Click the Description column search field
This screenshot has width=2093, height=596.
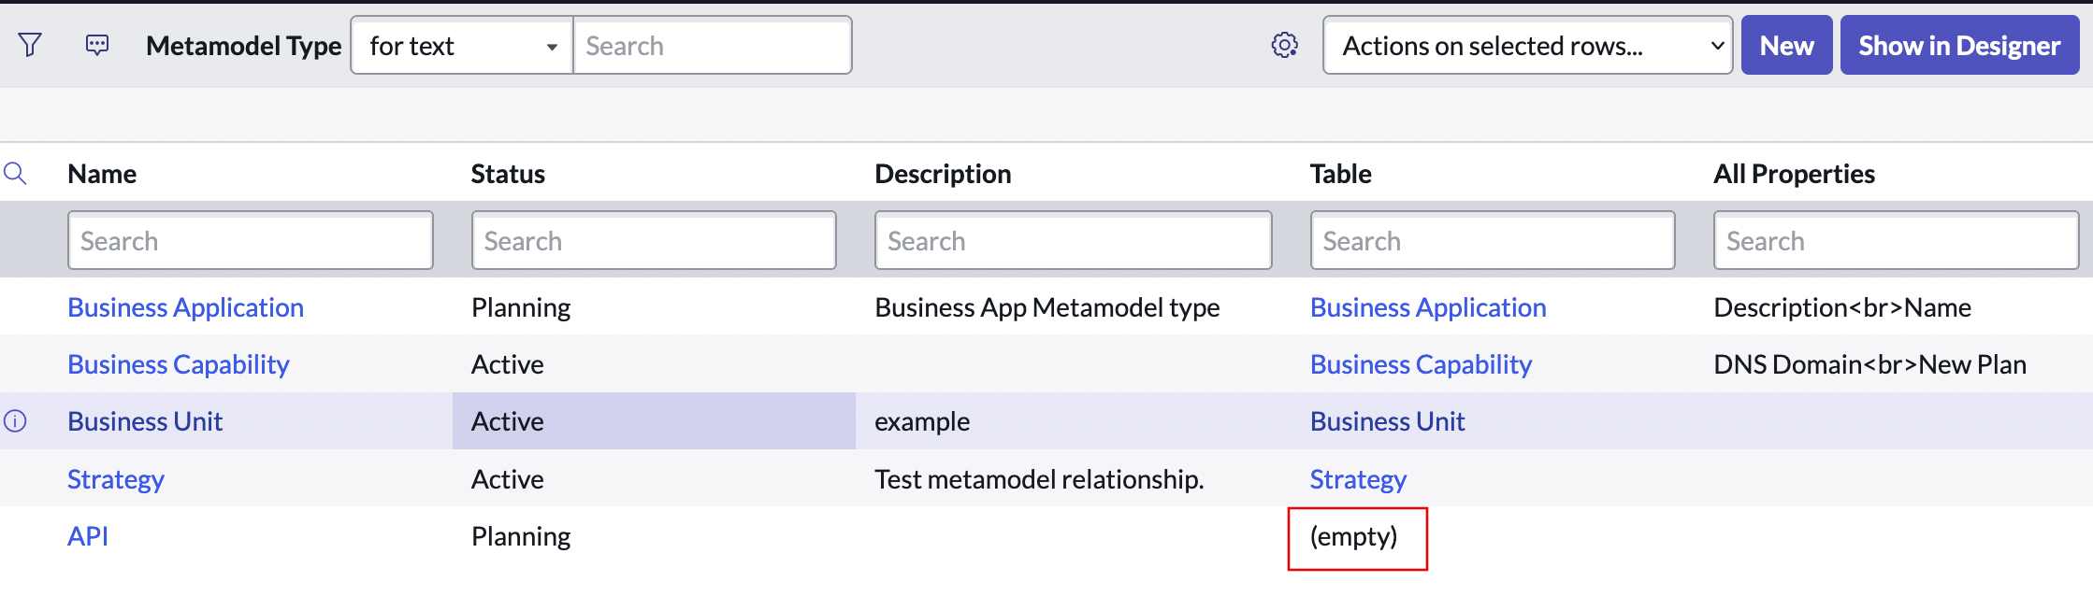pos(1073,241)
